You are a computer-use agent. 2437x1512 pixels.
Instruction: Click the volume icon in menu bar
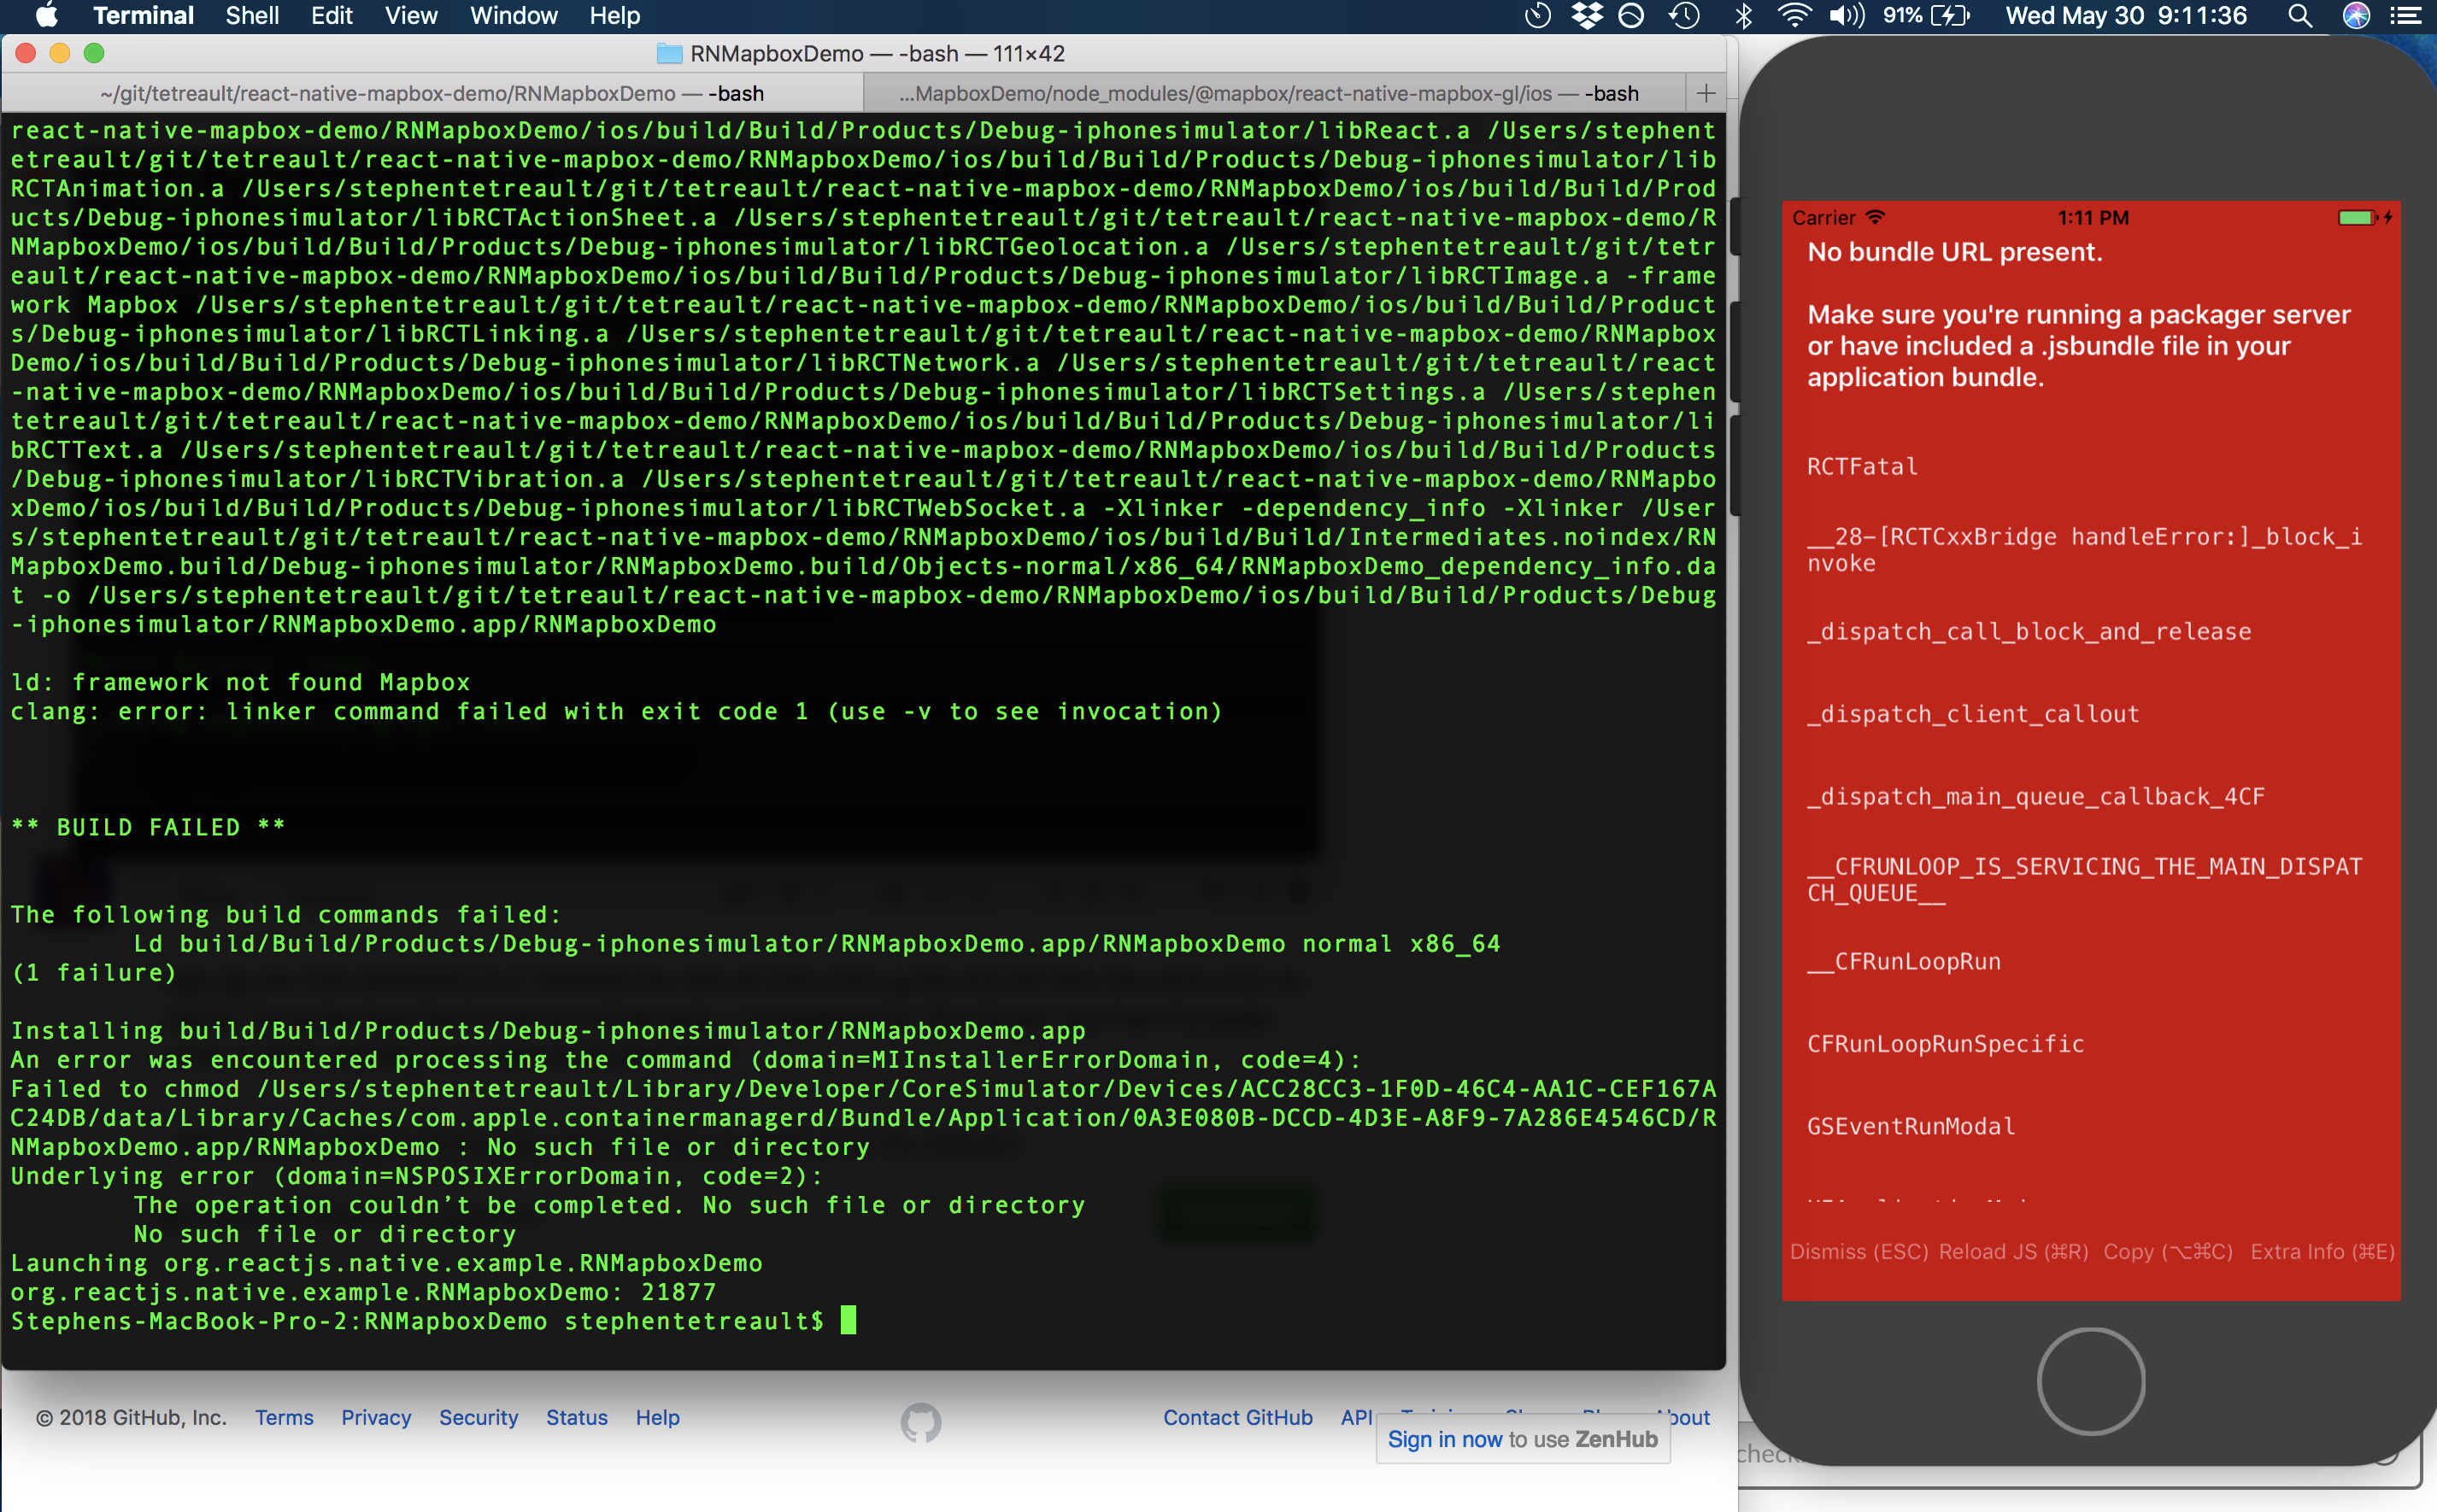coord(1846,15)
